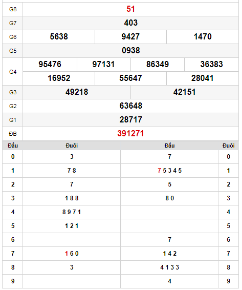Click the G1 prize number 28717

(130, 120)
